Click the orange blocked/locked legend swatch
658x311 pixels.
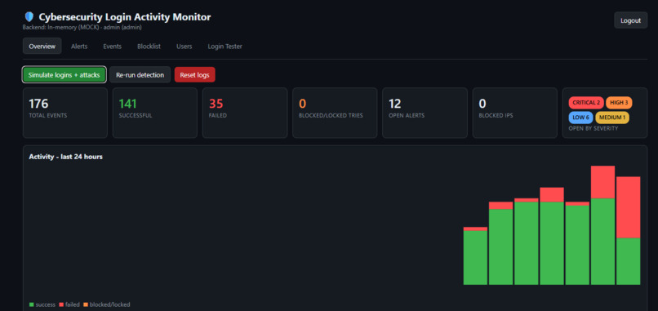[x=86, y=304]
